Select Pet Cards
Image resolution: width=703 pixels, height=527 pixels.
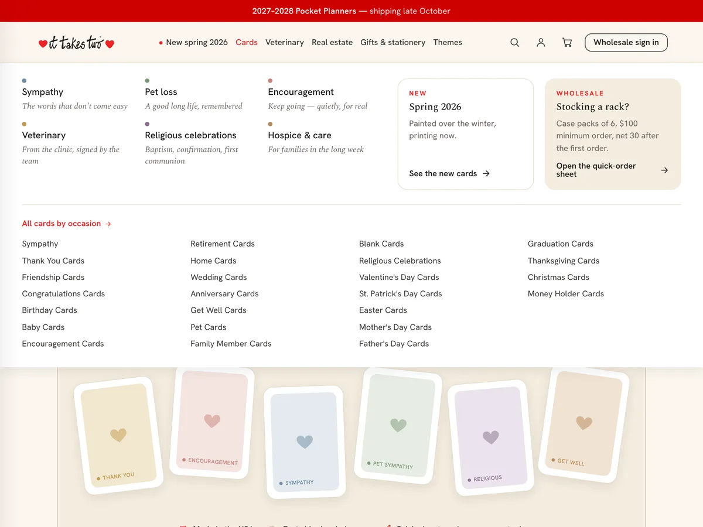(208, 327)
